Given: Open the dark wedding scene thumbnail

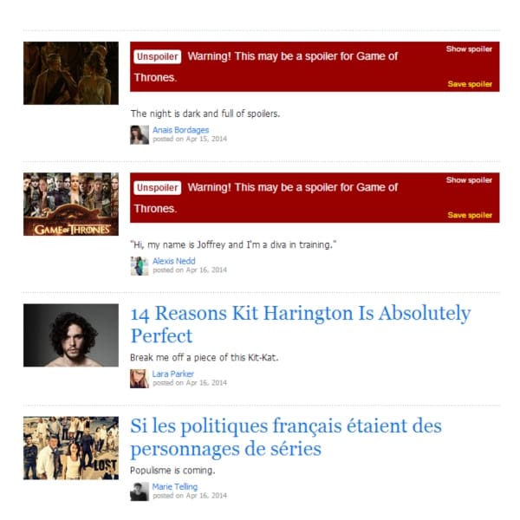Looking at the screenshot, I should click(x=71, y=74).
